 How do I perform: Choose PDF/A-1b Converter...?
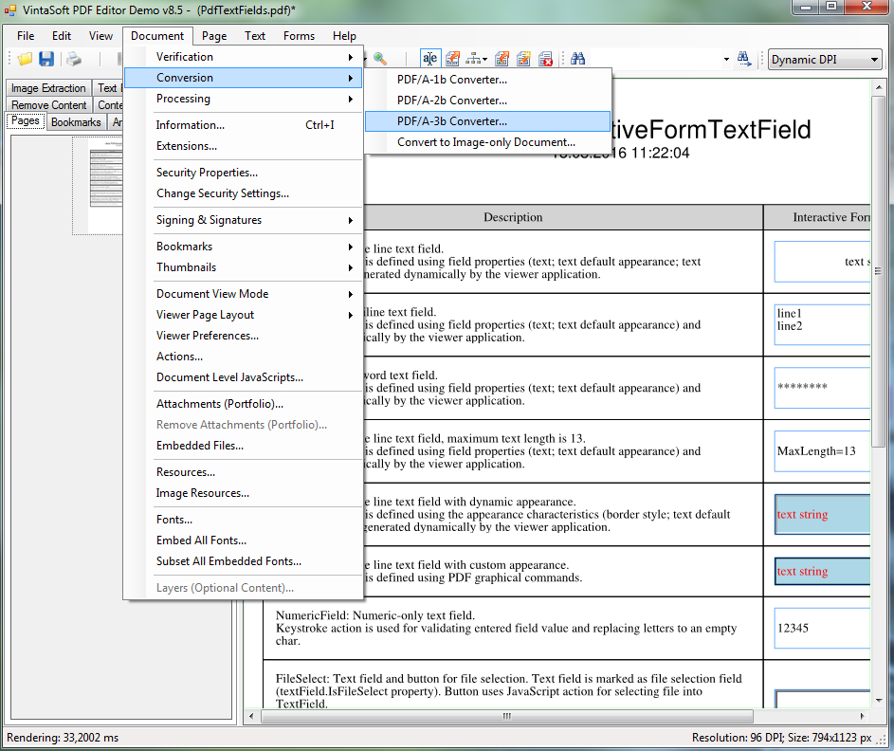pos(488,80)
